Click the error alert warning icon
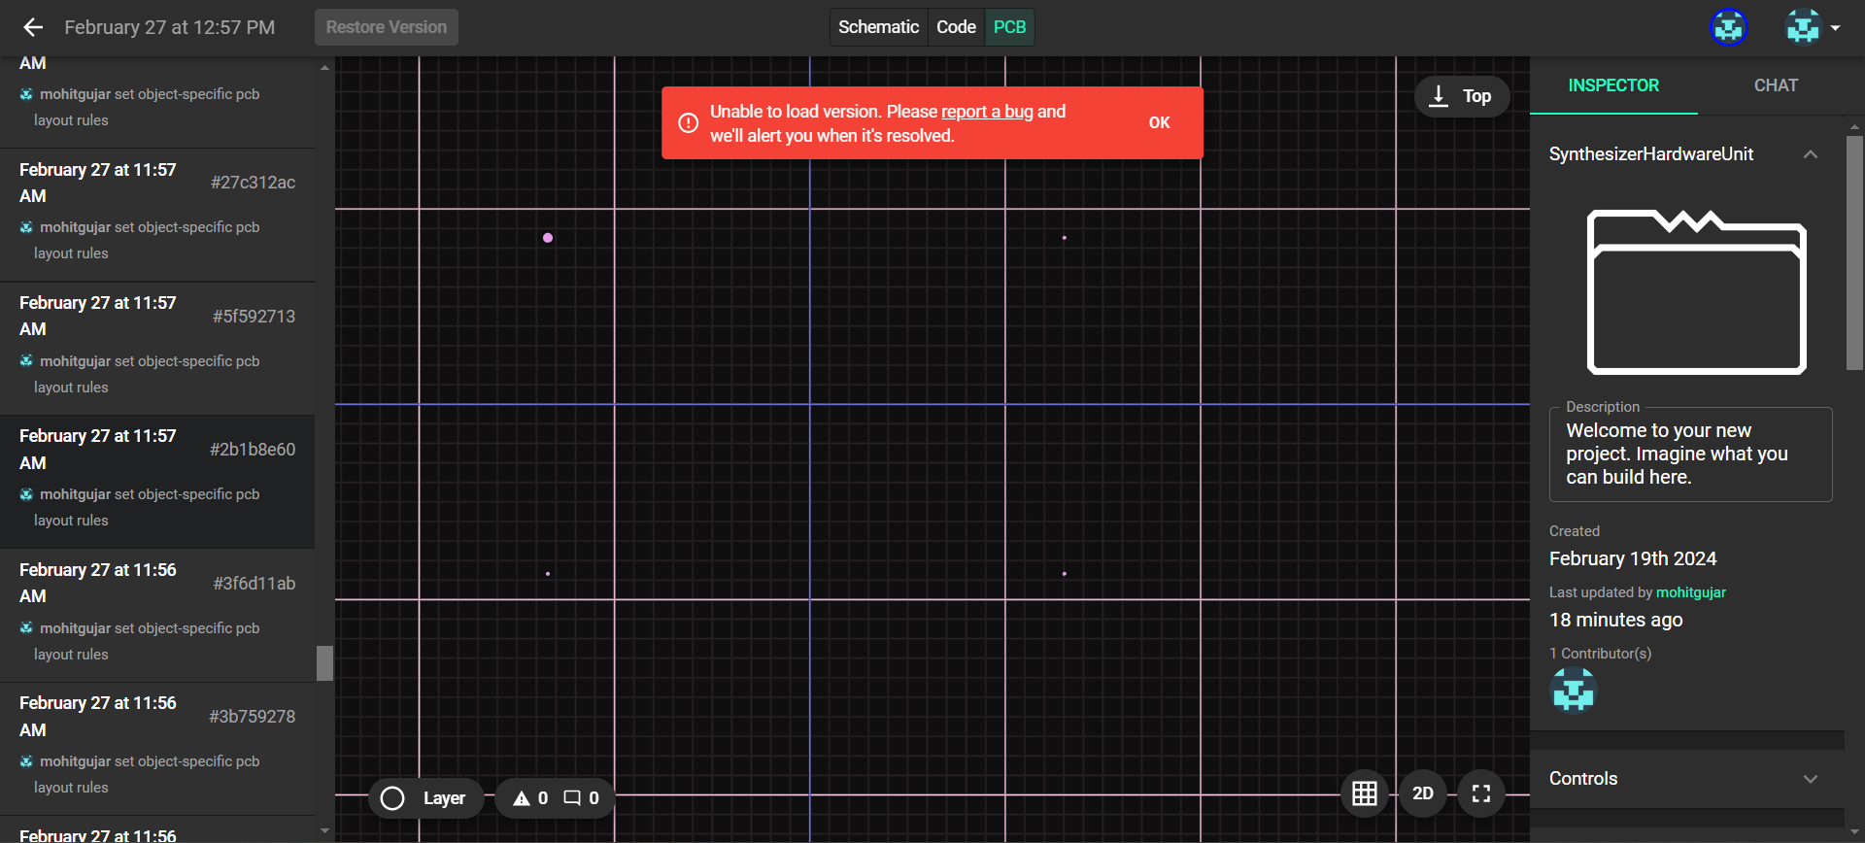The height and width of the screenshot is (843, 1865). click(x=688, y=123)
